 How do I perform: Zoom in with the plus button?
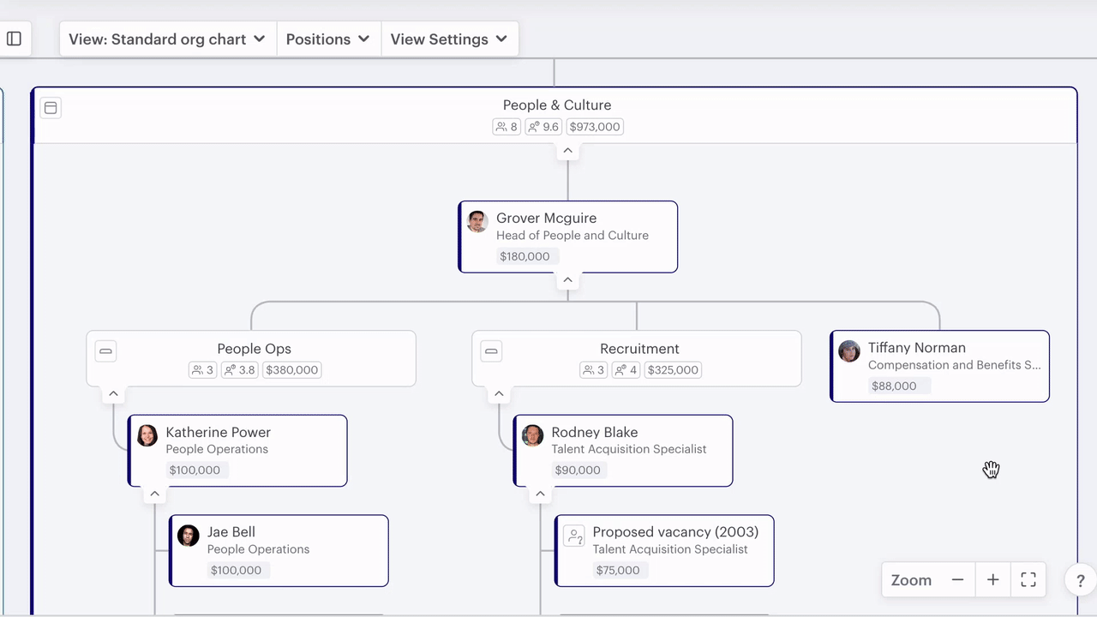pos(992,580)
